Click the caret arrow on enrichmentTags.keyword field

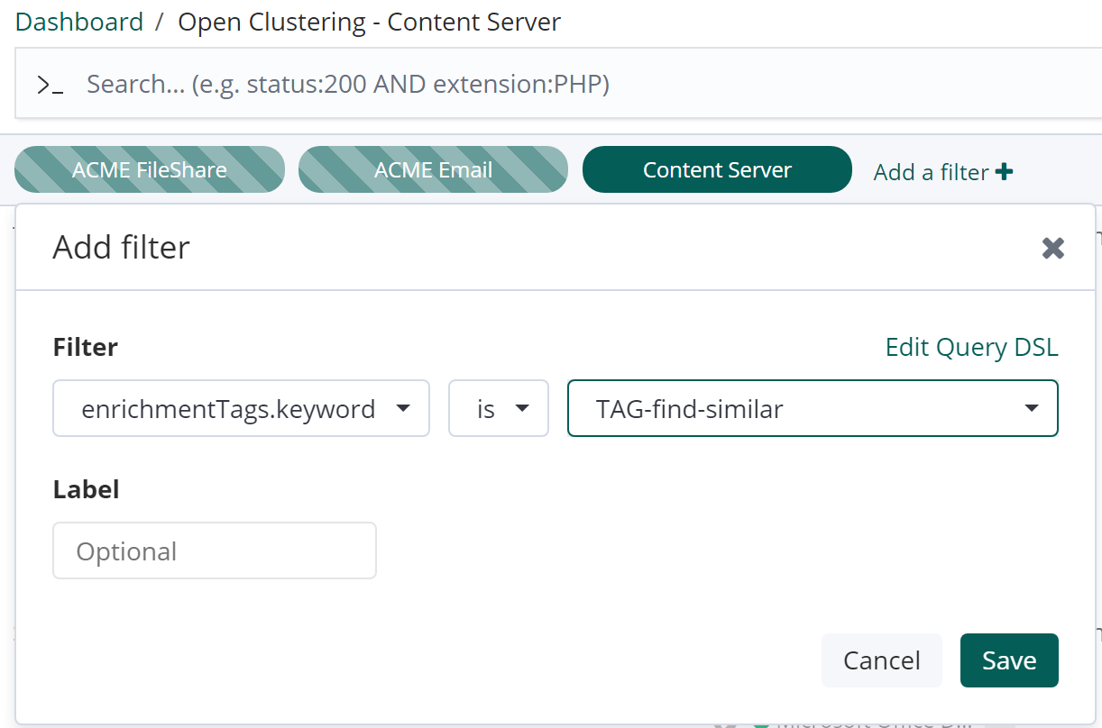coord(403,409)
